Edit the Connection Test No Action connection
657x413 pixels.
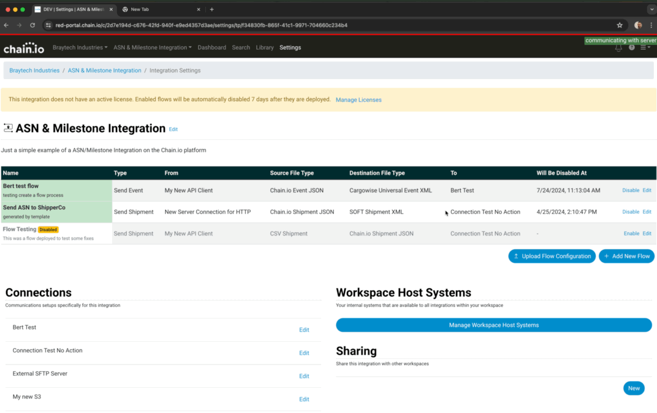pyautogui.click(x=304, y=353)
